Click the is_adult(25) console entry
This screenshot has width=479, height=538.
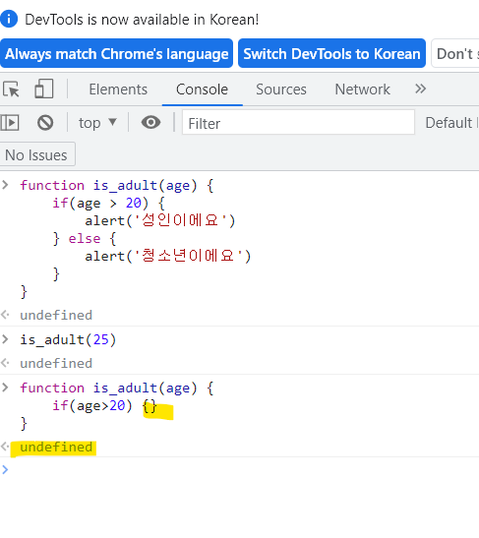coord(68,339)
